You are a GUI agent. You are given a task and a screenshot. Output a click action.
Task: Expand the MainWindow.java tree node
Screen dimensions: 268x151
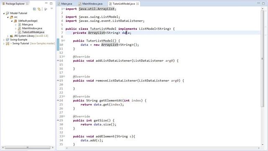(x=16, y=29)
